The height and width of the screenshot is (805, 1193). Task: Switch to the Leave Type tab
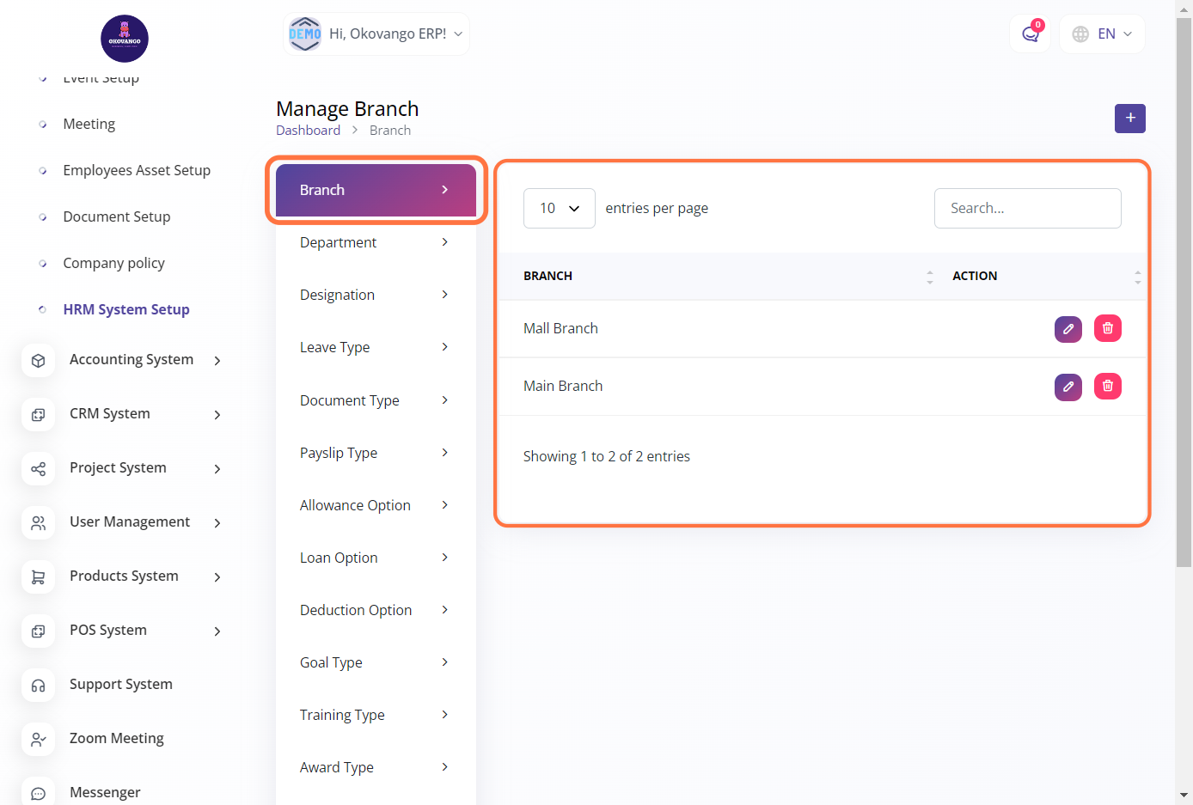(x=375, y=348)
